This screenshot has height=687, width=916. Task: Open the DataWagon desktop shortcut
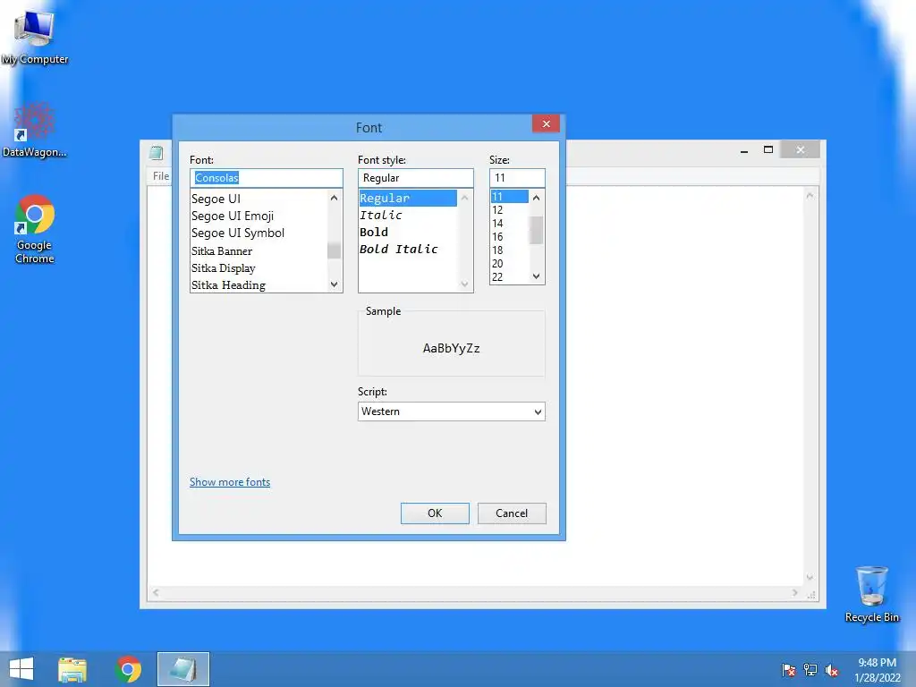(35, 130)
